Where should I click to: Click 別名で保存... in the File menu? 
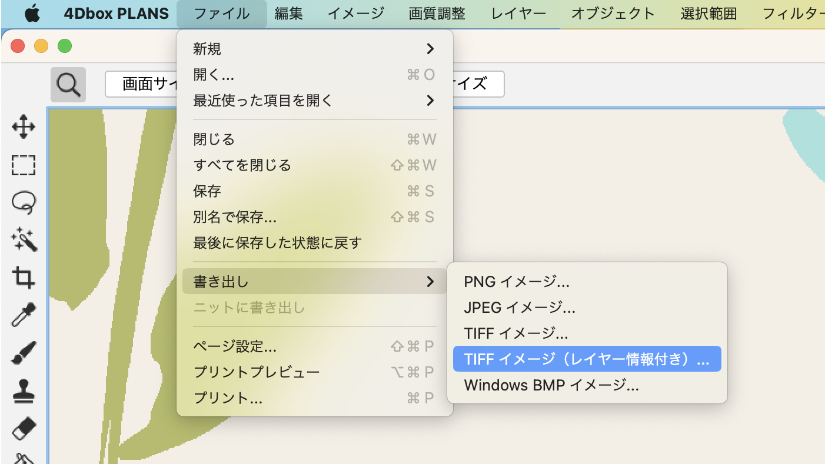click(235, 217)
